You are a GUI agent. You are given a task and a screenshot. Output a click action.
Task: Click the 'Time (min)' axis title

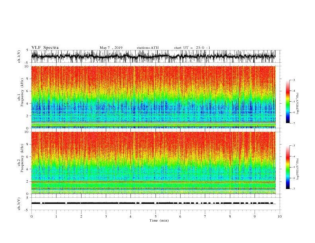pos(159,220)
